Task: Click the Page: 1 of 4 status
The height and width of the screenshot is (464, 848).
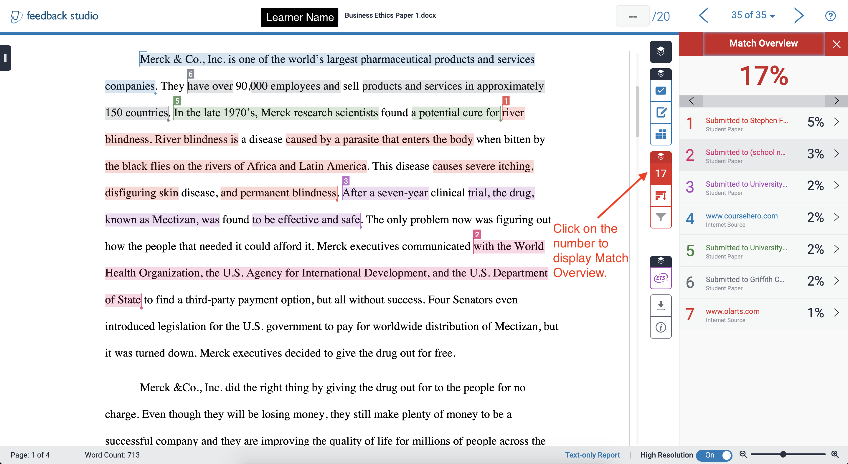Action: click(x=30, y=455)
